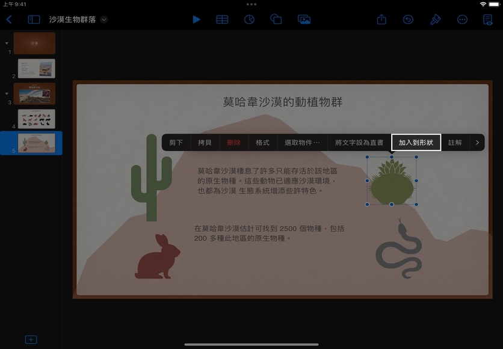Screen dimensions: 503x349
Task: Select slide 4 thumbnail with animal silhouettes
Action: [37, 119]
